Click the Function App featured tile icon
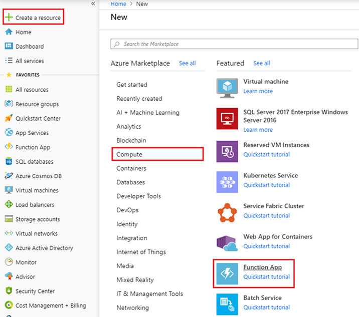The height and width of the screenshot is (317, 359). (227, 274)
